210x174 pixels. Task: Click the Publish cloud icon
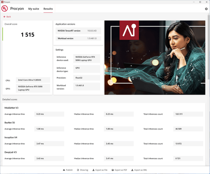64,170
